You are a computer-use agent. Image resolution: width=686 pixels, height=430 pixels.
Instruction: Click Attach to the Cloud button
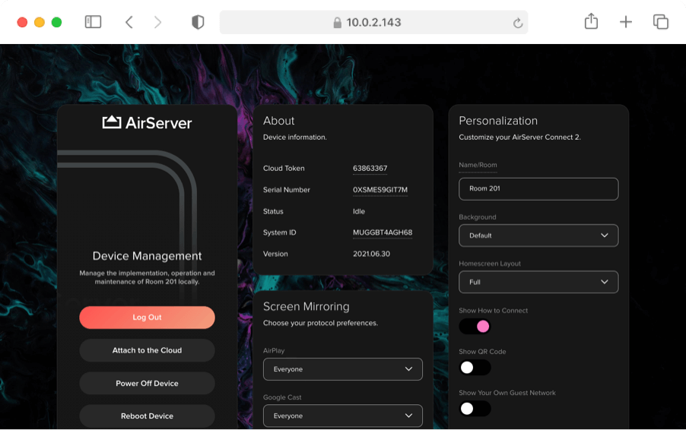[x=147, y=350]
